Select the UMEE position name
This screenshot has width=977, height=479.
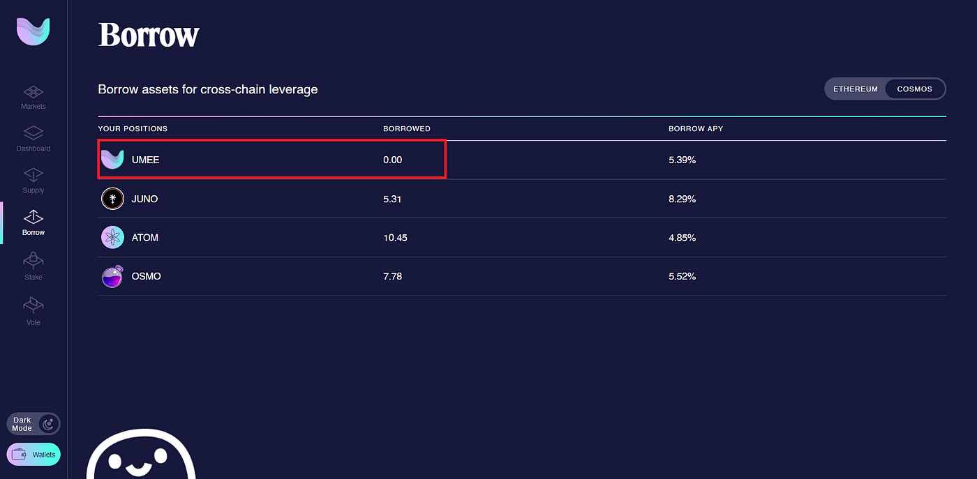(x=146, y=160)
